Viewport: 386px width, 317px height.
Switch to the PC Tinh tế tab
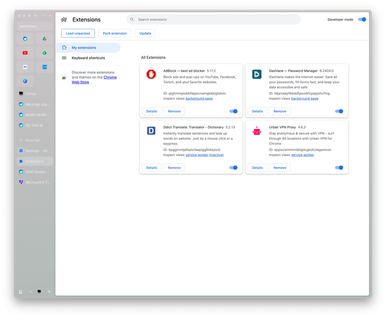point(35,126)
